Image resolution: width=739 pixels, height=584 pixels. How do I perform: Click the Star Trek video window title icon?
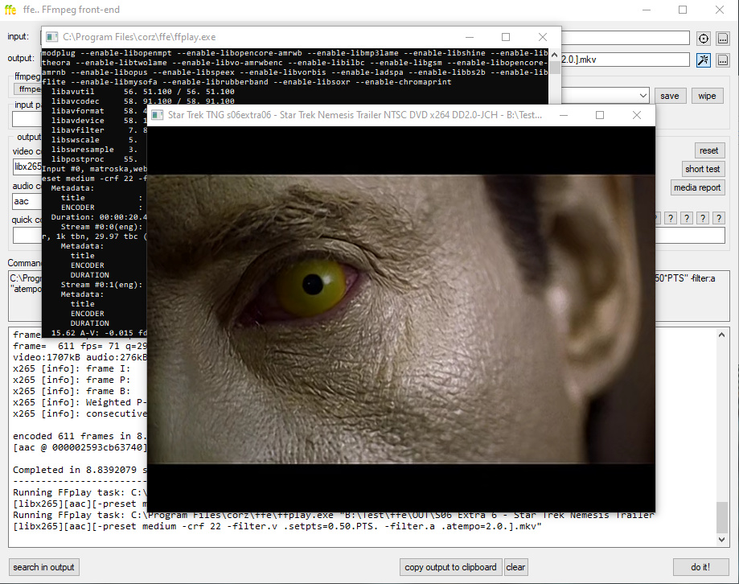click(157, 115)
